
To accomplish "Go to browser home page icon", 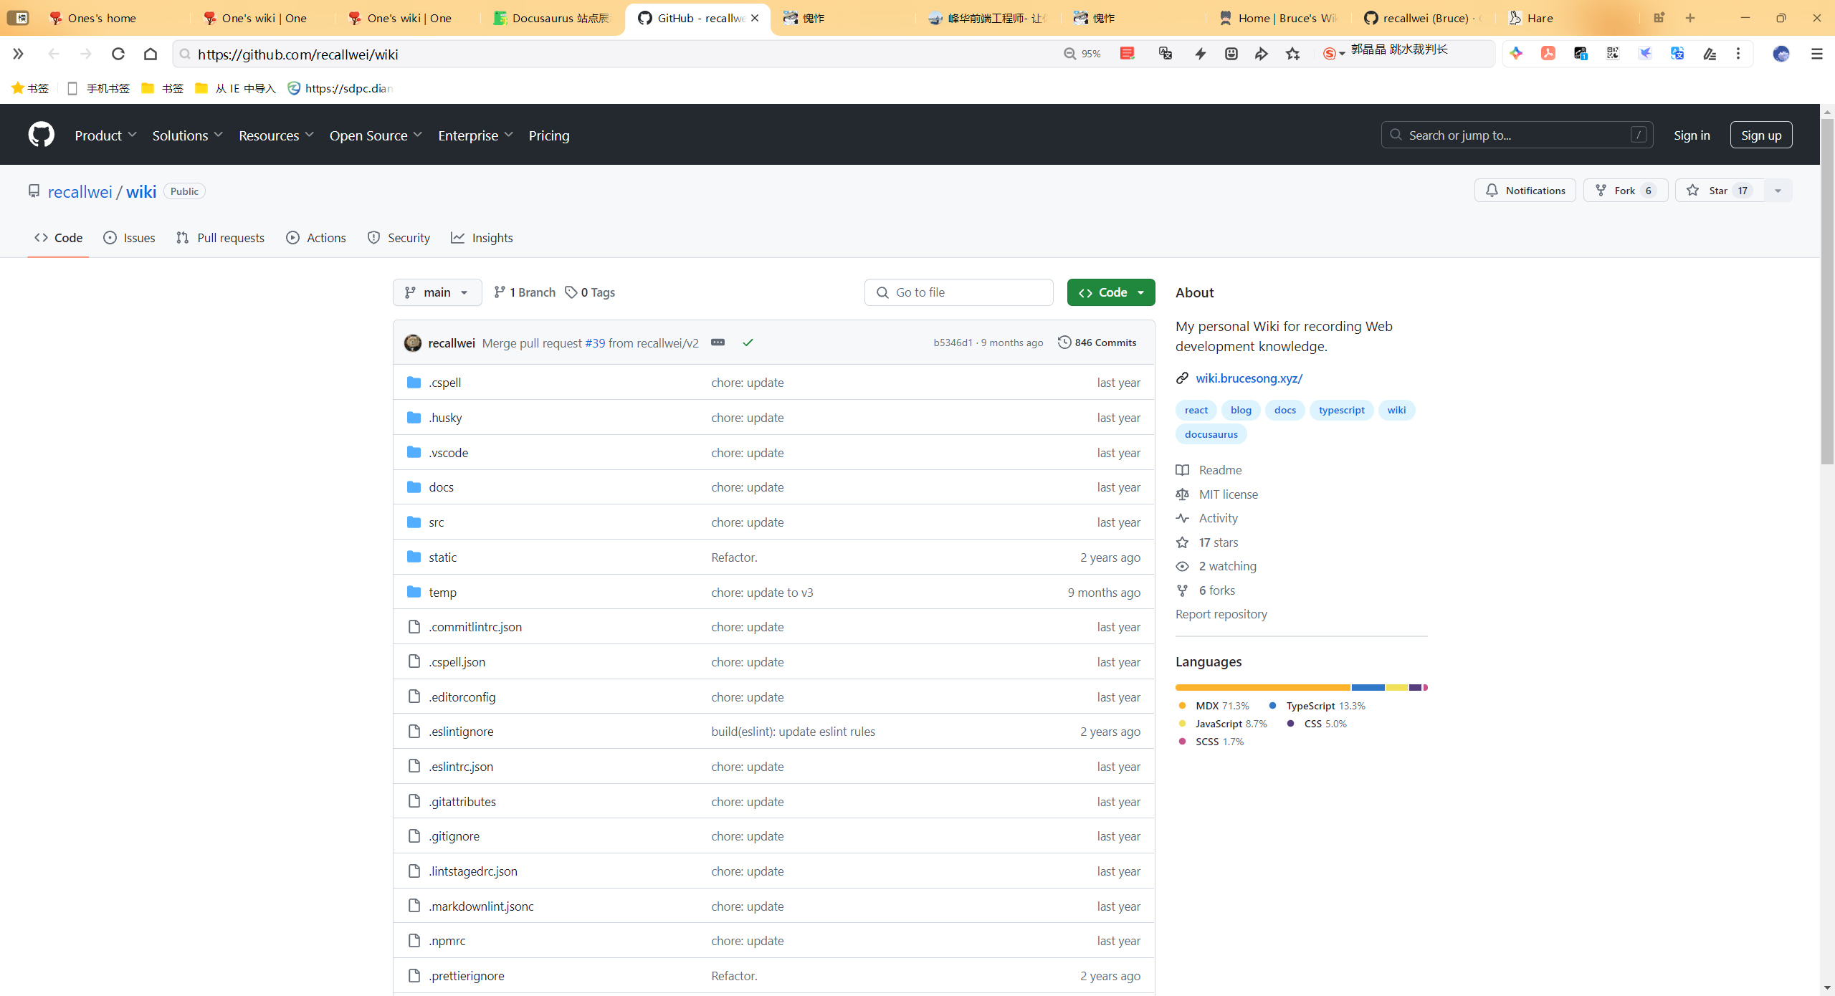I will [x=151, y=54].
